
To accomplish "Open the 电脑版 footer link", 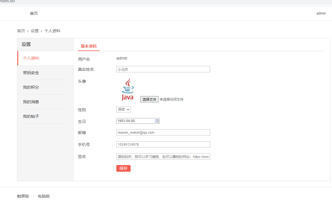I will click(44, 196).
